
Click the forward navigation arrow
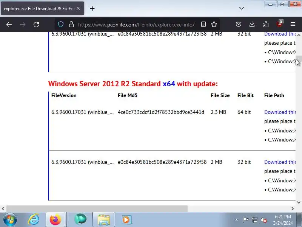point(23,25)
